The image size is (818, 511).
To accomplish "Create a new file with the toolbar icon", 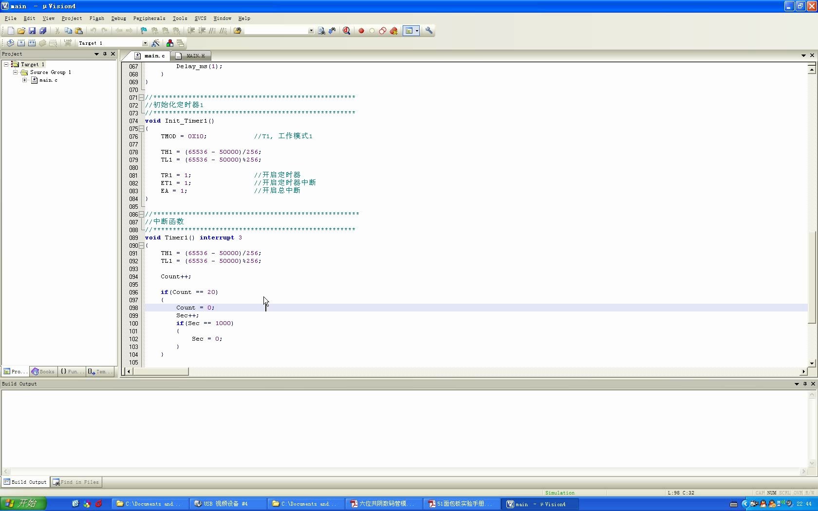I will coord(11,31).
